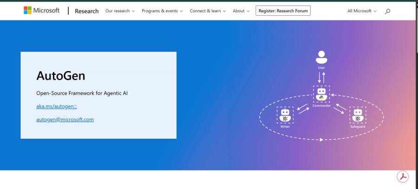
Task: Click the Microsoft logo
Action: coord(42,11)
